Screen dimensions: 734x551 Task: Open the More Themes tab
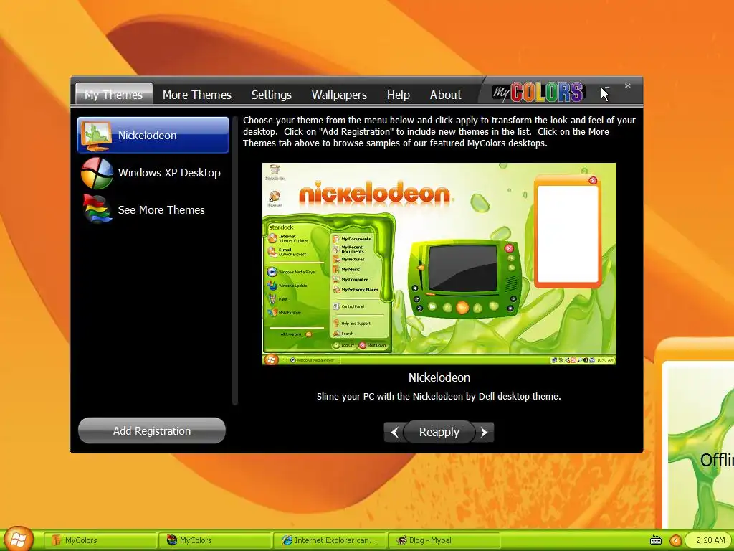click(197, 95)
